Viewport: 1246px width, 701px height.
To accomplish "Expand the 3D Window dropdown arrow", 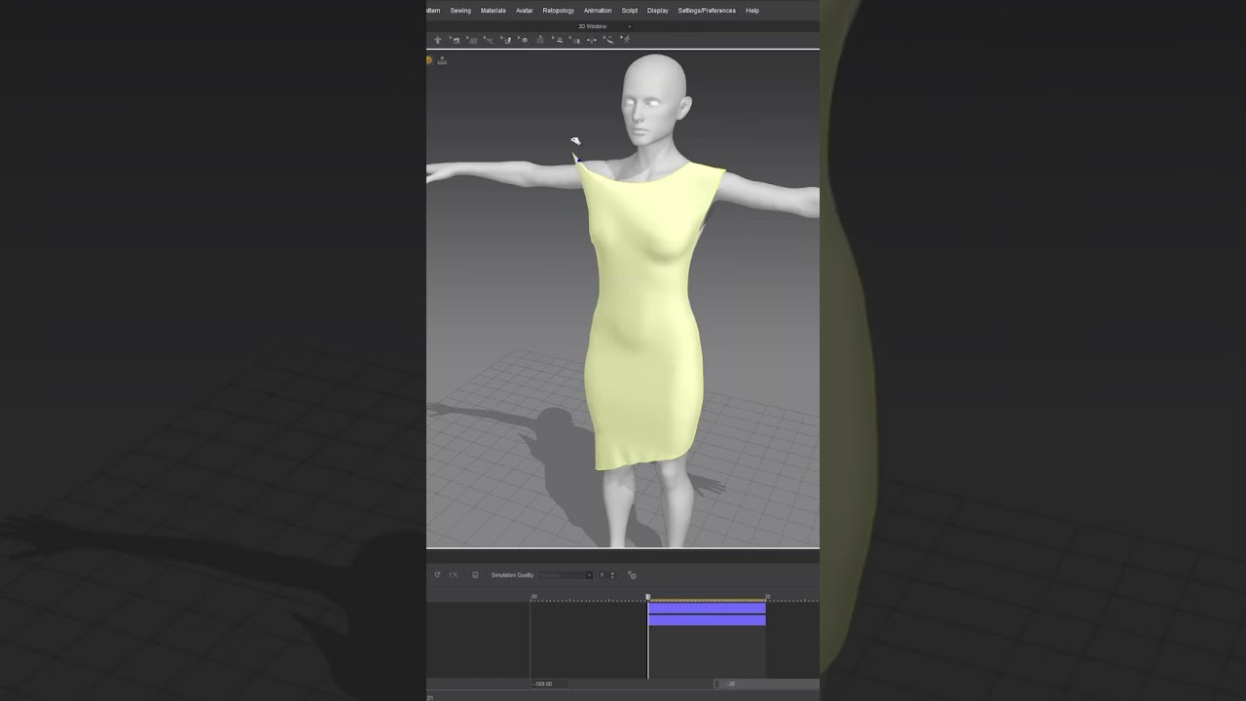I will 629,26.
